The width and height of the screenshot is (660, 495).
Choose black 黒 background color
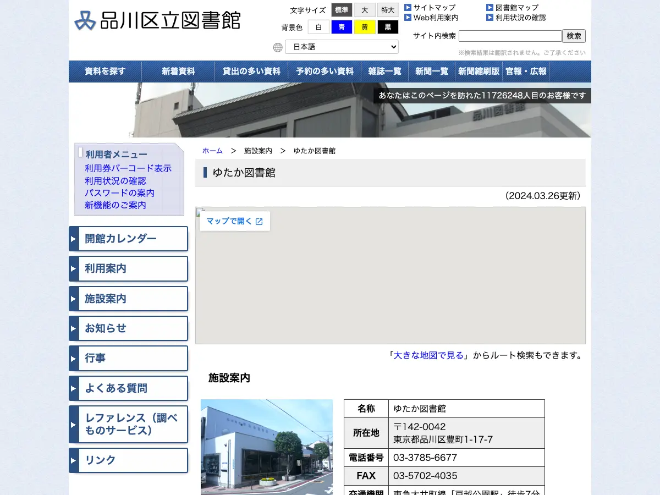coord(388,27)
